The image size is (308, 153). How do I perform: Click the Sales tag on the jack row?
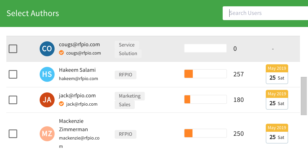[x=124, y=105]
